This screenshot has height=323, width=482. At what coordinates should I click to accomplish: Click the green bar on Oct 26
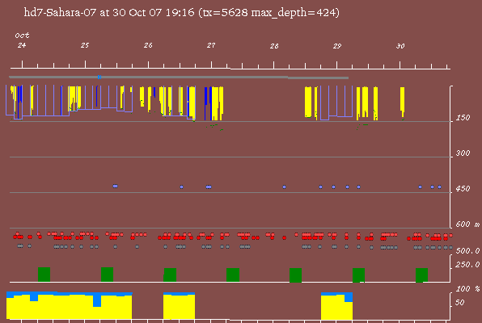(x=170, y=275)
